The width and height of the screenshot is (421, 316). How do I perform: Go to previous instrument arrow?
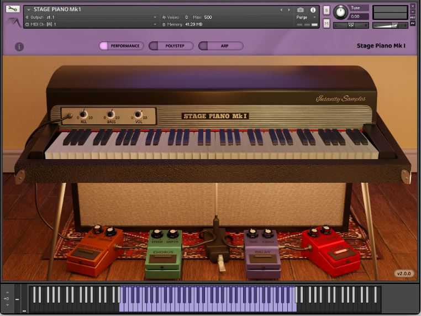281,10
